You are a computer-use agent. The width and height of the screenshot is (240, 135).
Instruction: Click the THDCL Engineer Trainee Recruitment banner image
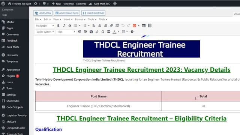click(x=142, y=49)
